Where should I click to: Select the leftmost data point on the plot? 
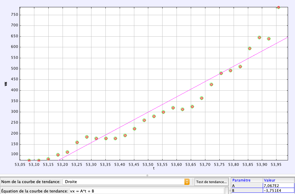(29, 161)
